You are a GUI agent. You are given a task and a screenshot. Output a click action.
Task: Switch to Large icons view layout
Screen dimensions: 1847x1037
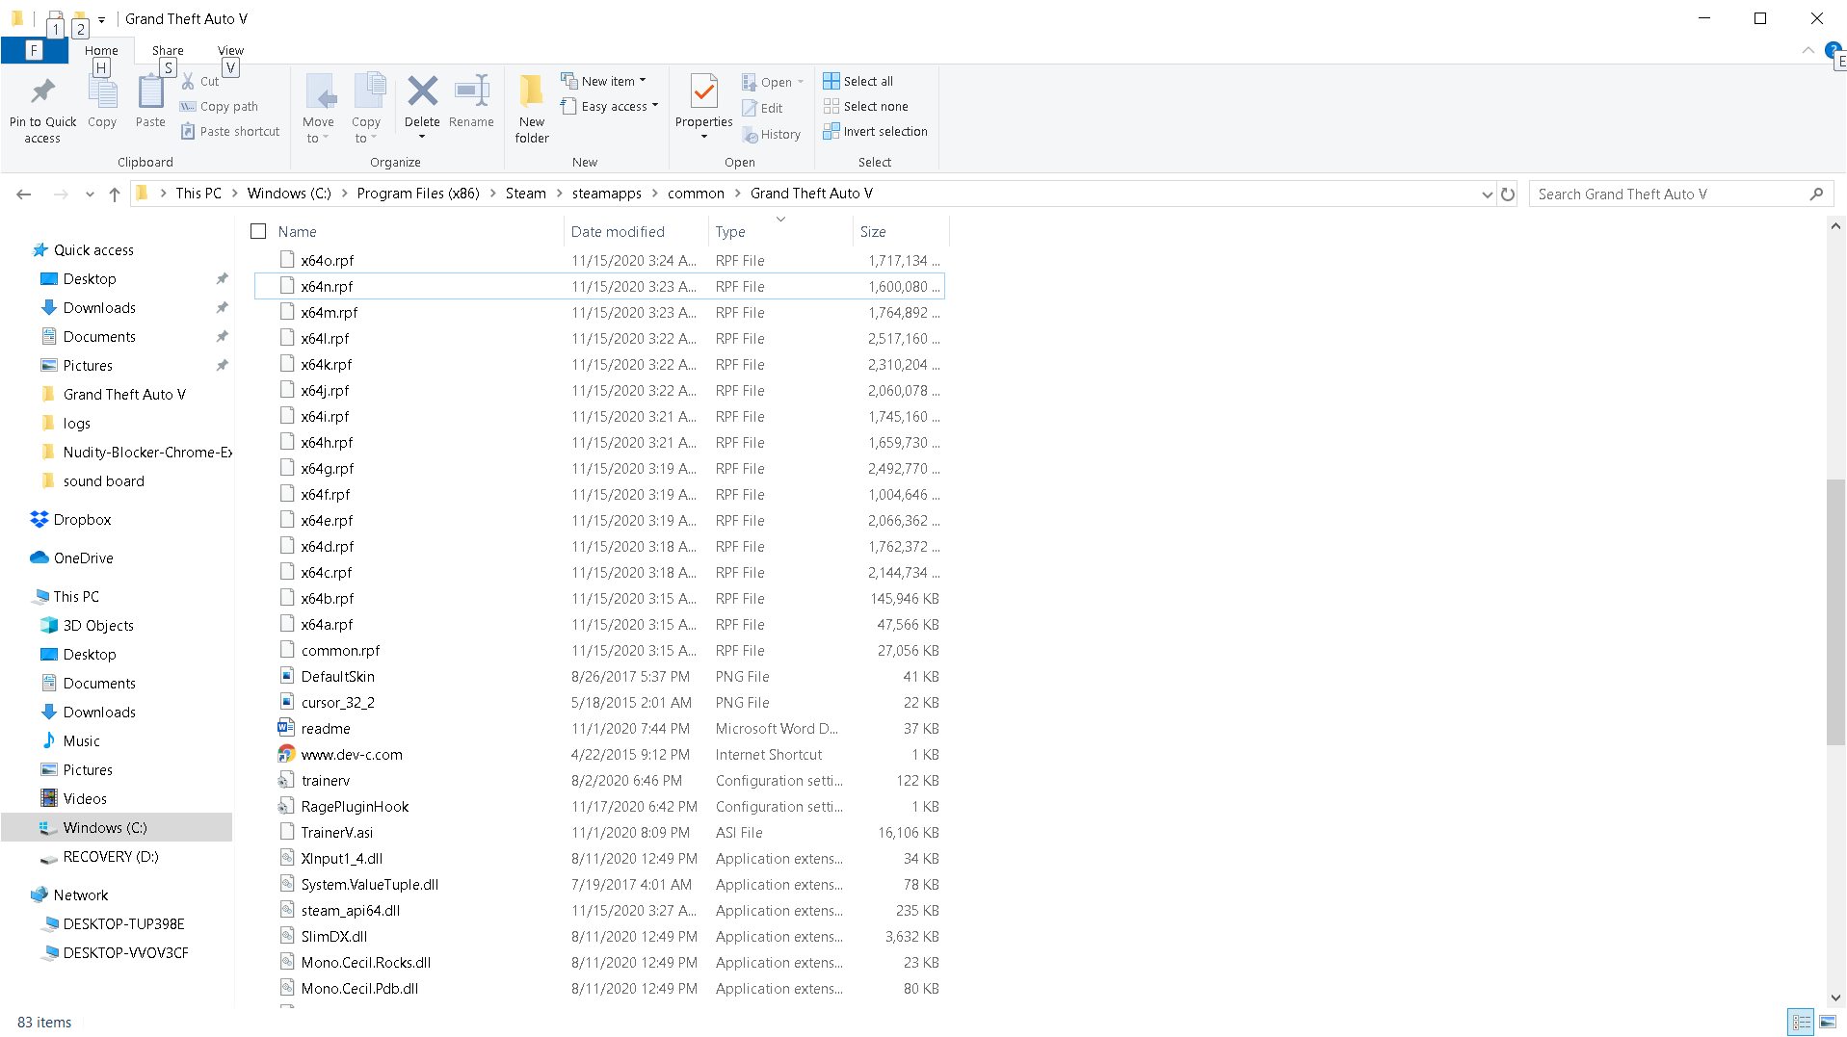point(1828,1023)
